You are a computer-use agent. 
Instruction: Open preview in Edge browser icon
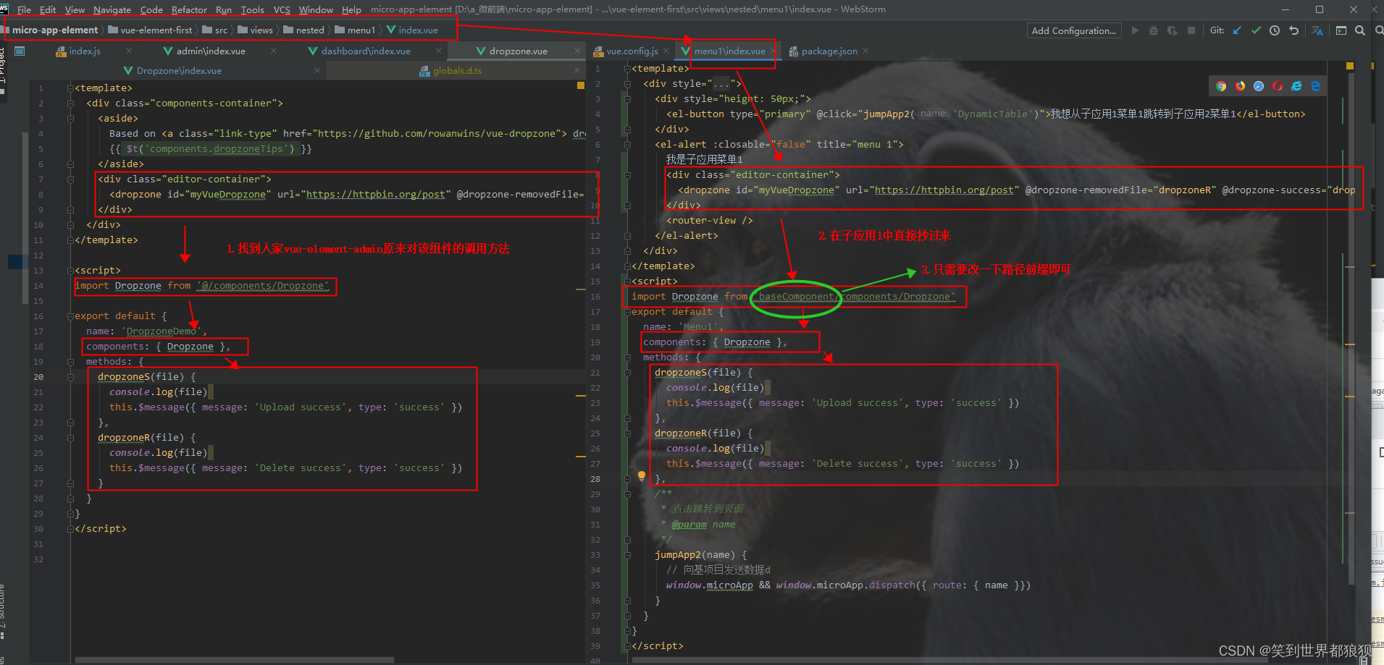coord(1315,86)
